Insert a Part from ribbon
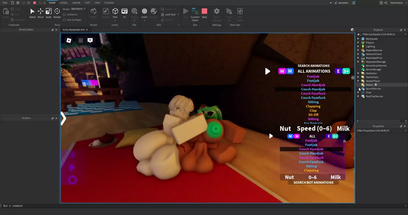408x215 pixels. pos(115,13)
